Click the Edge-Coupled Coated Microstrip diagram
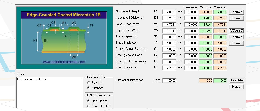Viewport: 260px width, 111px height. 64,38
